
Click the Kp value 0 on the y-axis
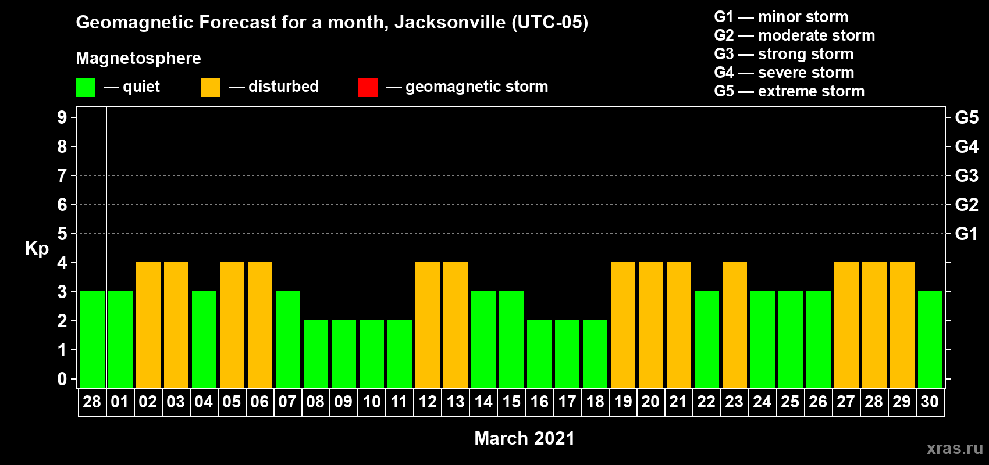coord(62,379)
